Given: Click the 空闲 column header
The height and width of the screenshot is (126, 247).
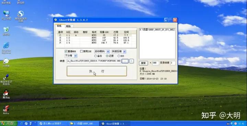Looking at the screenshot, I should coord(126,32).
